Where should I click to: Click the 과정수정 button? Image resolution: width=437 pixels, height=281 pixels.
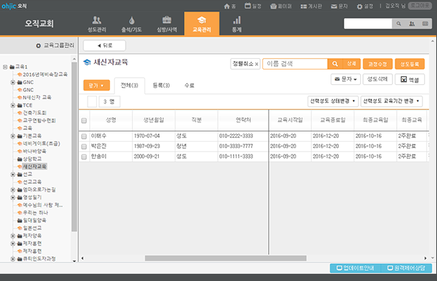click(377, 64)
